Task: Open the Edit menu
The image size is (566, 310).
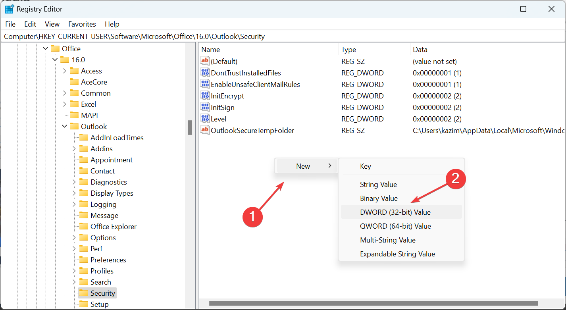Action: point(30,24)
